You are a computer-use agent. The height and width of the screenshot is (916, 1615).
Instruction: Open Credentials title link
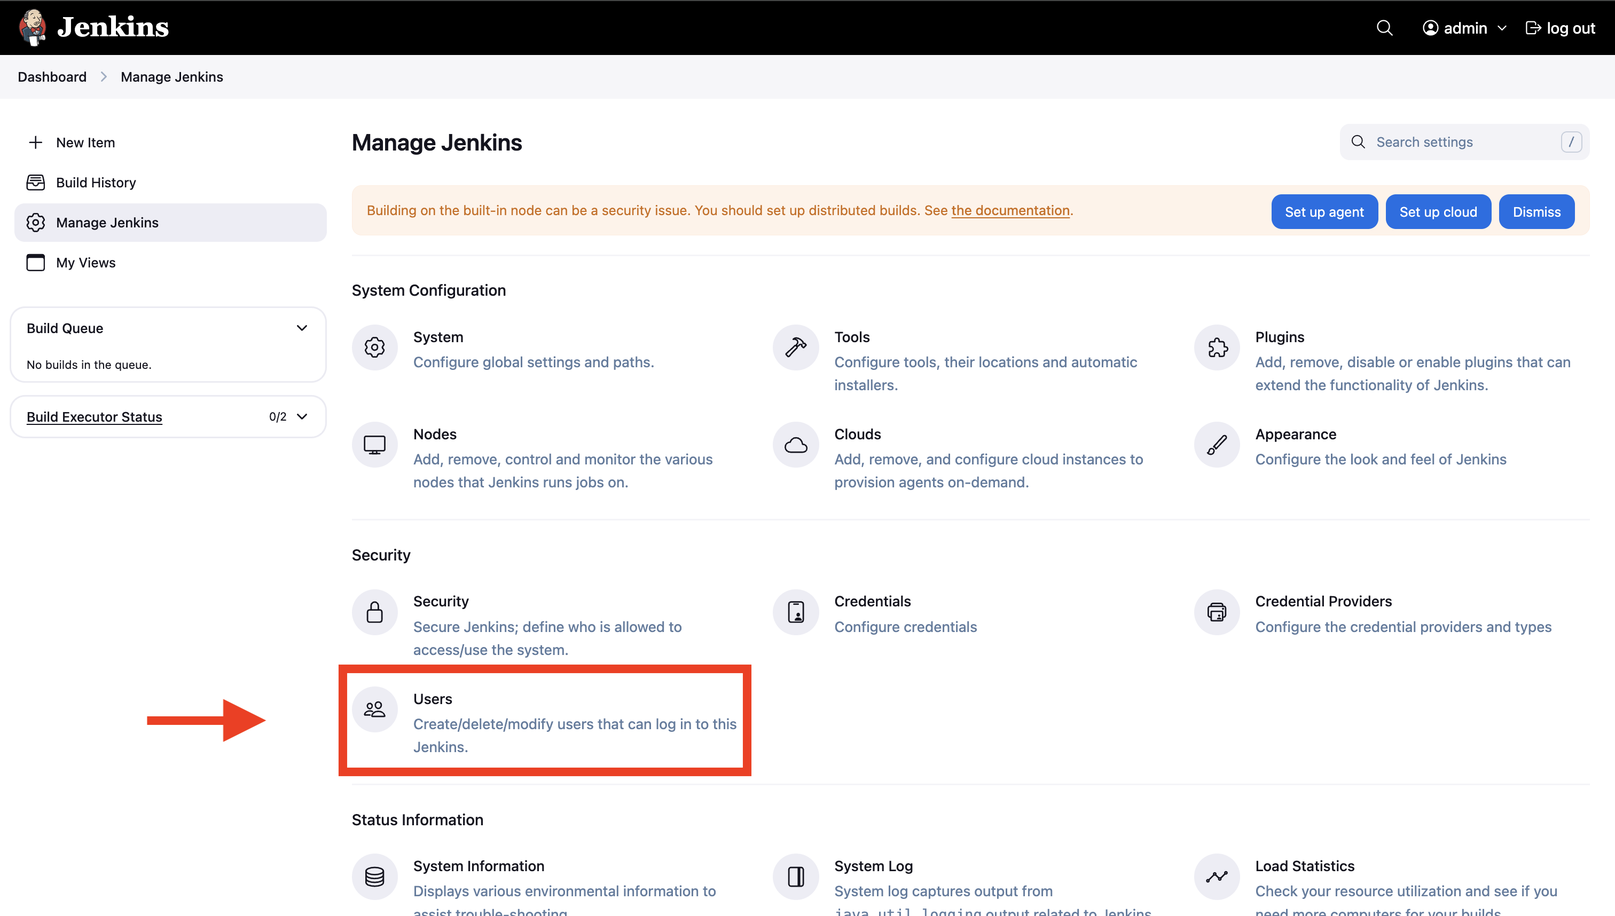point(872,602)
